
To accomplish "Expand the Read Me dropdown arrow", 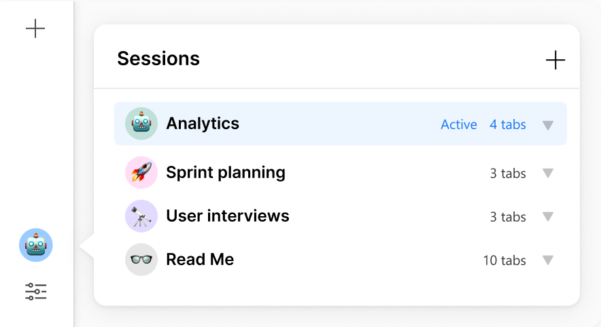I will pos(548,260).
